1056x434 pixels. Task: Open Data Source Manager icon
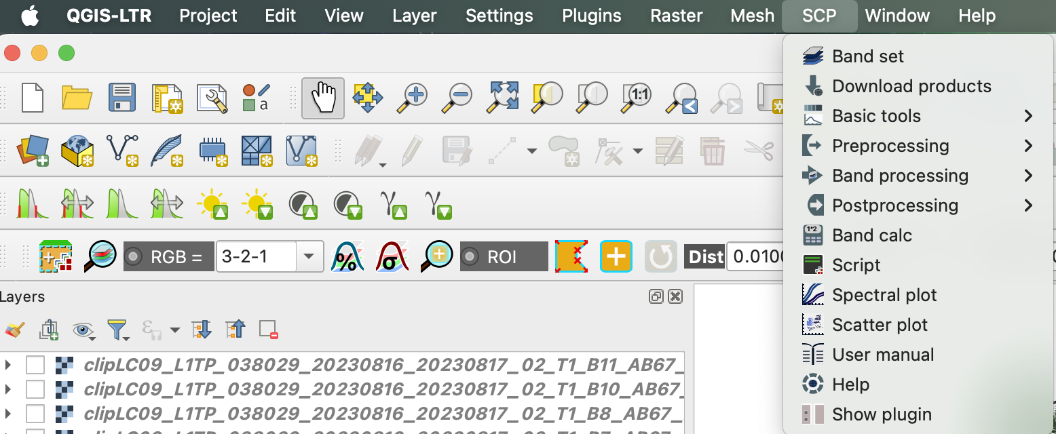click(x=32, y=150)
